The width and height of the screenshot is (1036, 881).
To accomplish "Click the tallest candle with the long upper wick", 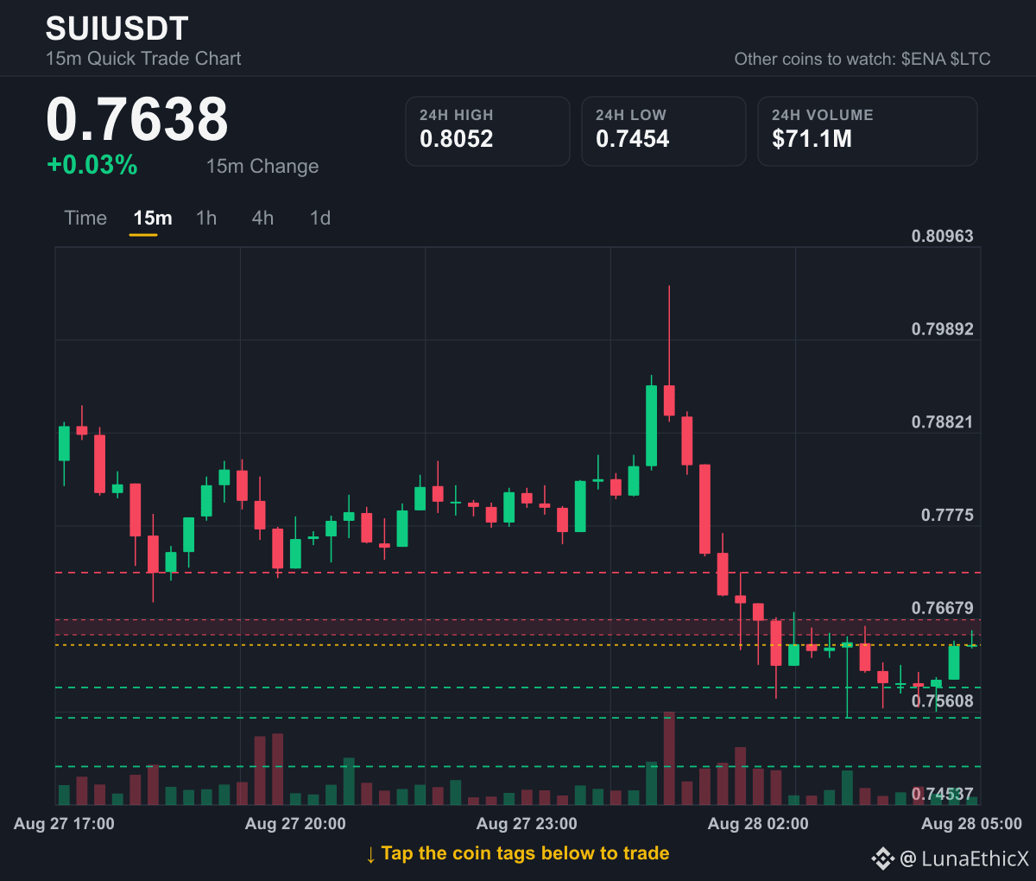I will (669, 401).
